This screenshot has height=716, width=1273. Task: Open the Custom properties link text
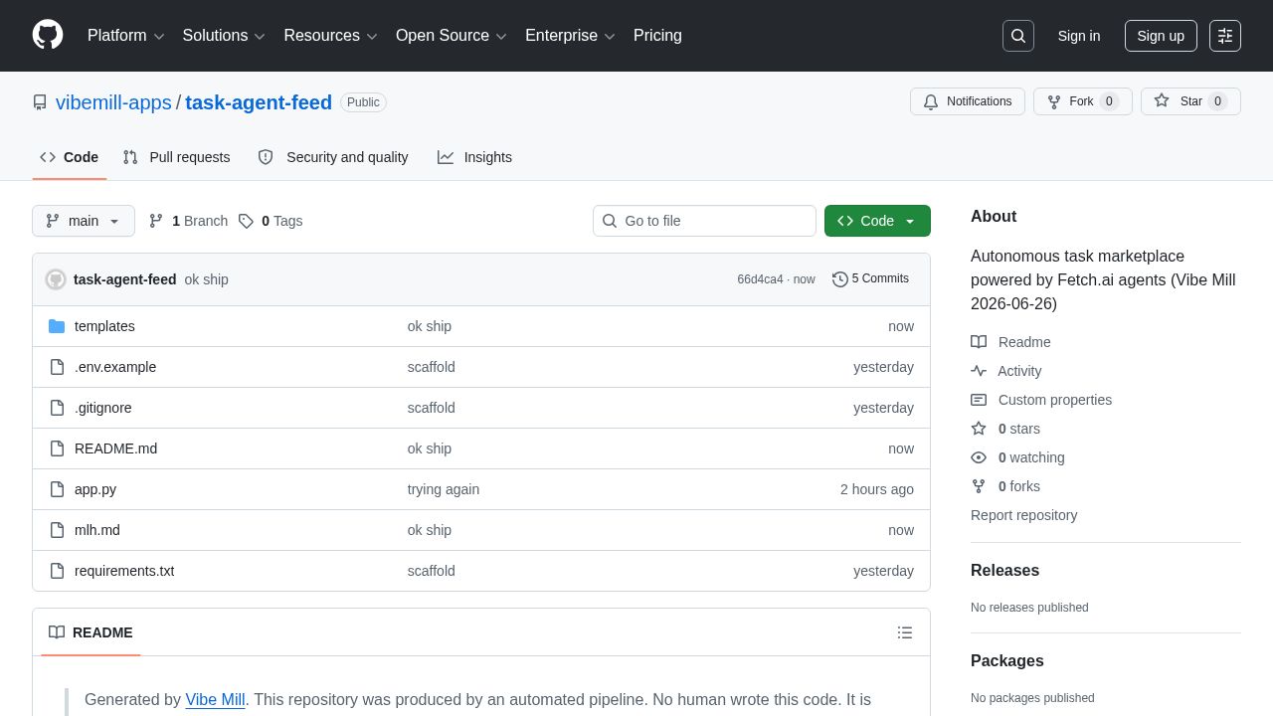click(x=1055, y=400)
